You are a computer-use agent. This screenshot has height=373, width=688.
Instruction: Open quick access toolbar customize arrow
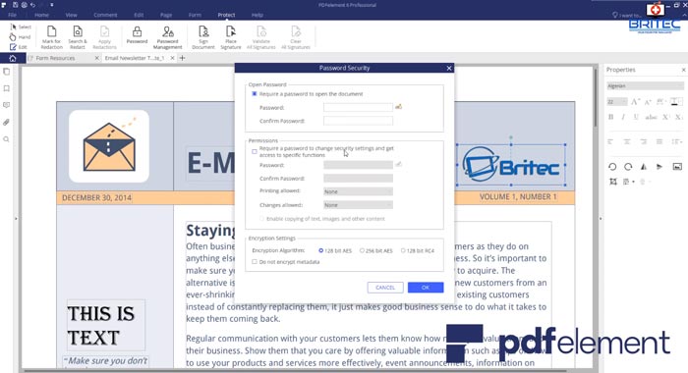point(51,5)
